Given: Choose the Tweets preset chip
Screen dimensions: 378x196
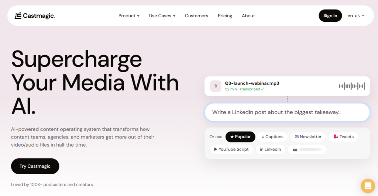Looking at the screenshot, I should (343, 137).
